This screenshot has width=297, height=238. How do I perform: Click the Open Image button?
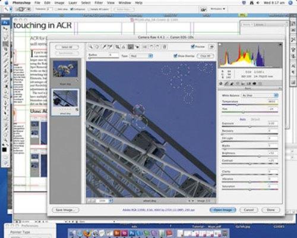[x=223, y=210]
